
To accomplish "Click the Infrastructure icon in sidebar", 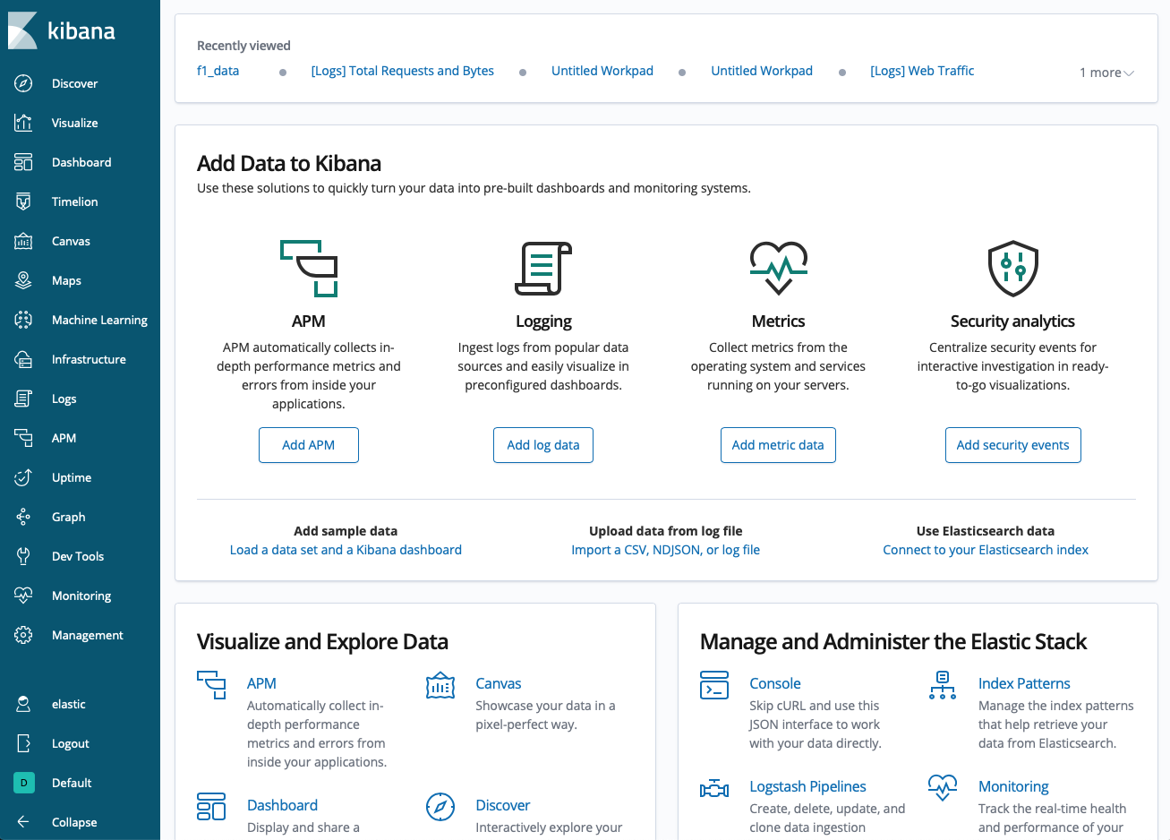I will click(23, 359).
